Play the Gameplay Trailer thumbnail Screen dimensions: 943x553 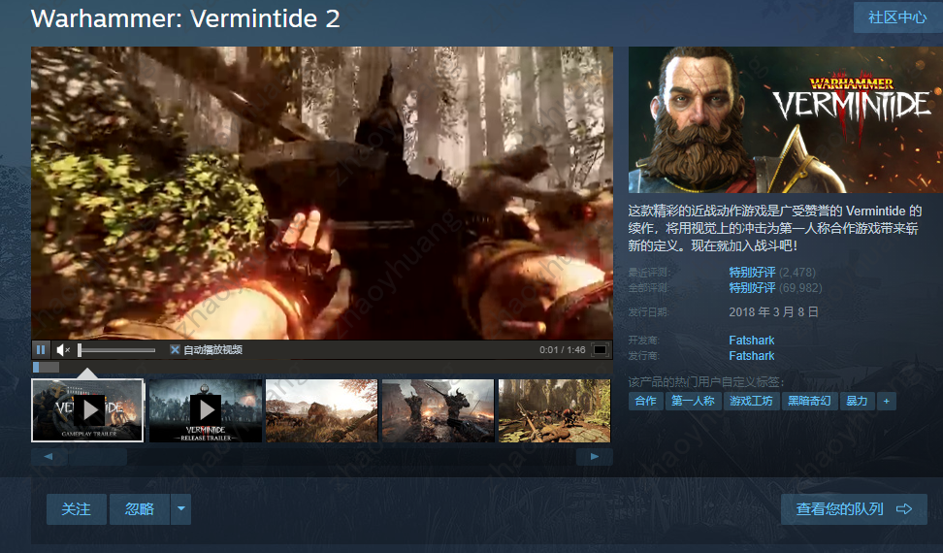click(x=87, y=410)
